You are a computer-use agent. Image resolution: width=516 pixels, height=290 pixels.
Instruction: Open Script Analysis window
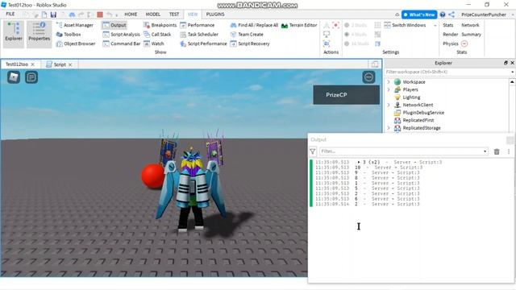point(121,34)
